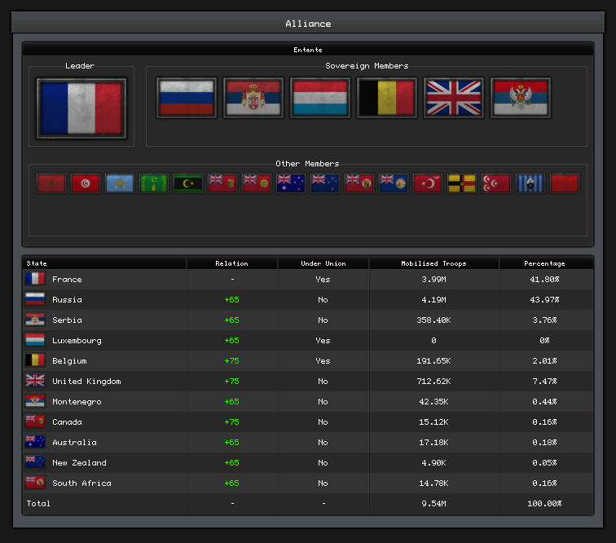Open red ensign with yellow disc flag
This screenshot has width=616, height=543.
(x=256, y=183)
